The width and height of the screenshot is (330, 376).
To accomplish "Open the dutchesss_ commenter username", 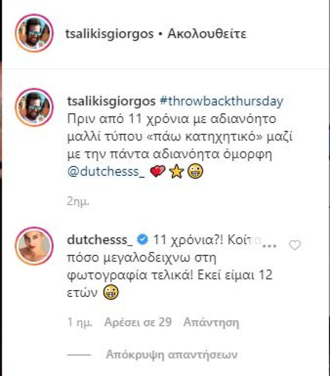I will coord(100,240).
